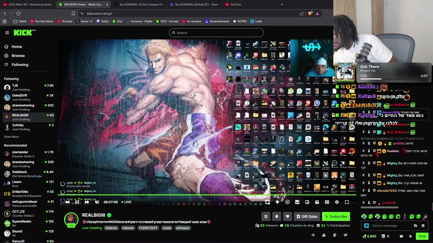Click the green Chat send button
This screenshot has height=243, width=433.
tap(422, 236)
